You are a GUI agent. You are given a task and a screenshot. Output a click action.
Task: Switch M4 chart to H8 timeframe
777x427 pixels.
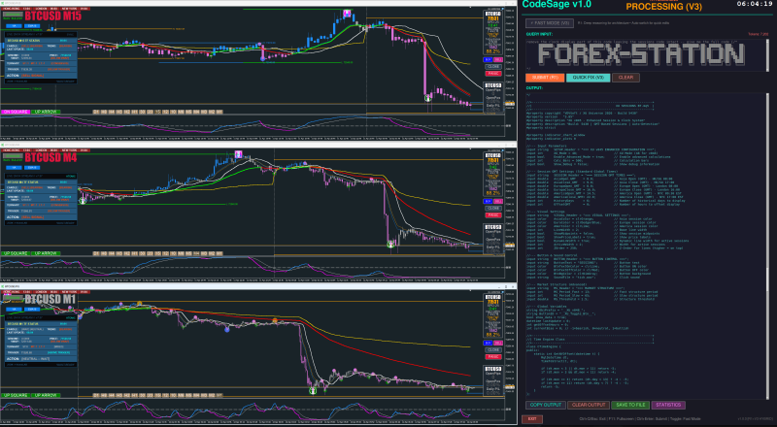(104, 253)
